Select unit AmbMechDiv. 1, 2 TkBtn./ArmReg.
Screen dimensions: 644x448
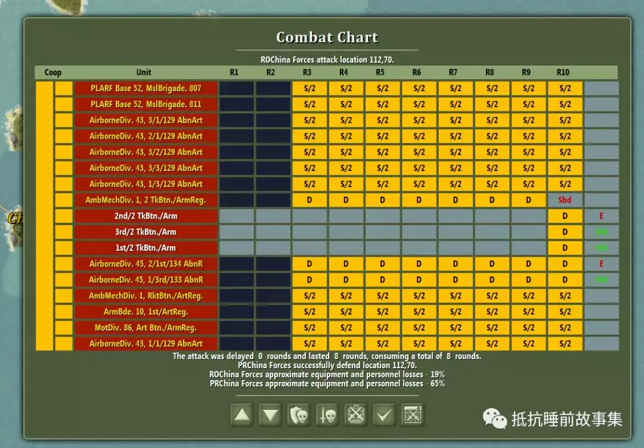click(146, 200)
